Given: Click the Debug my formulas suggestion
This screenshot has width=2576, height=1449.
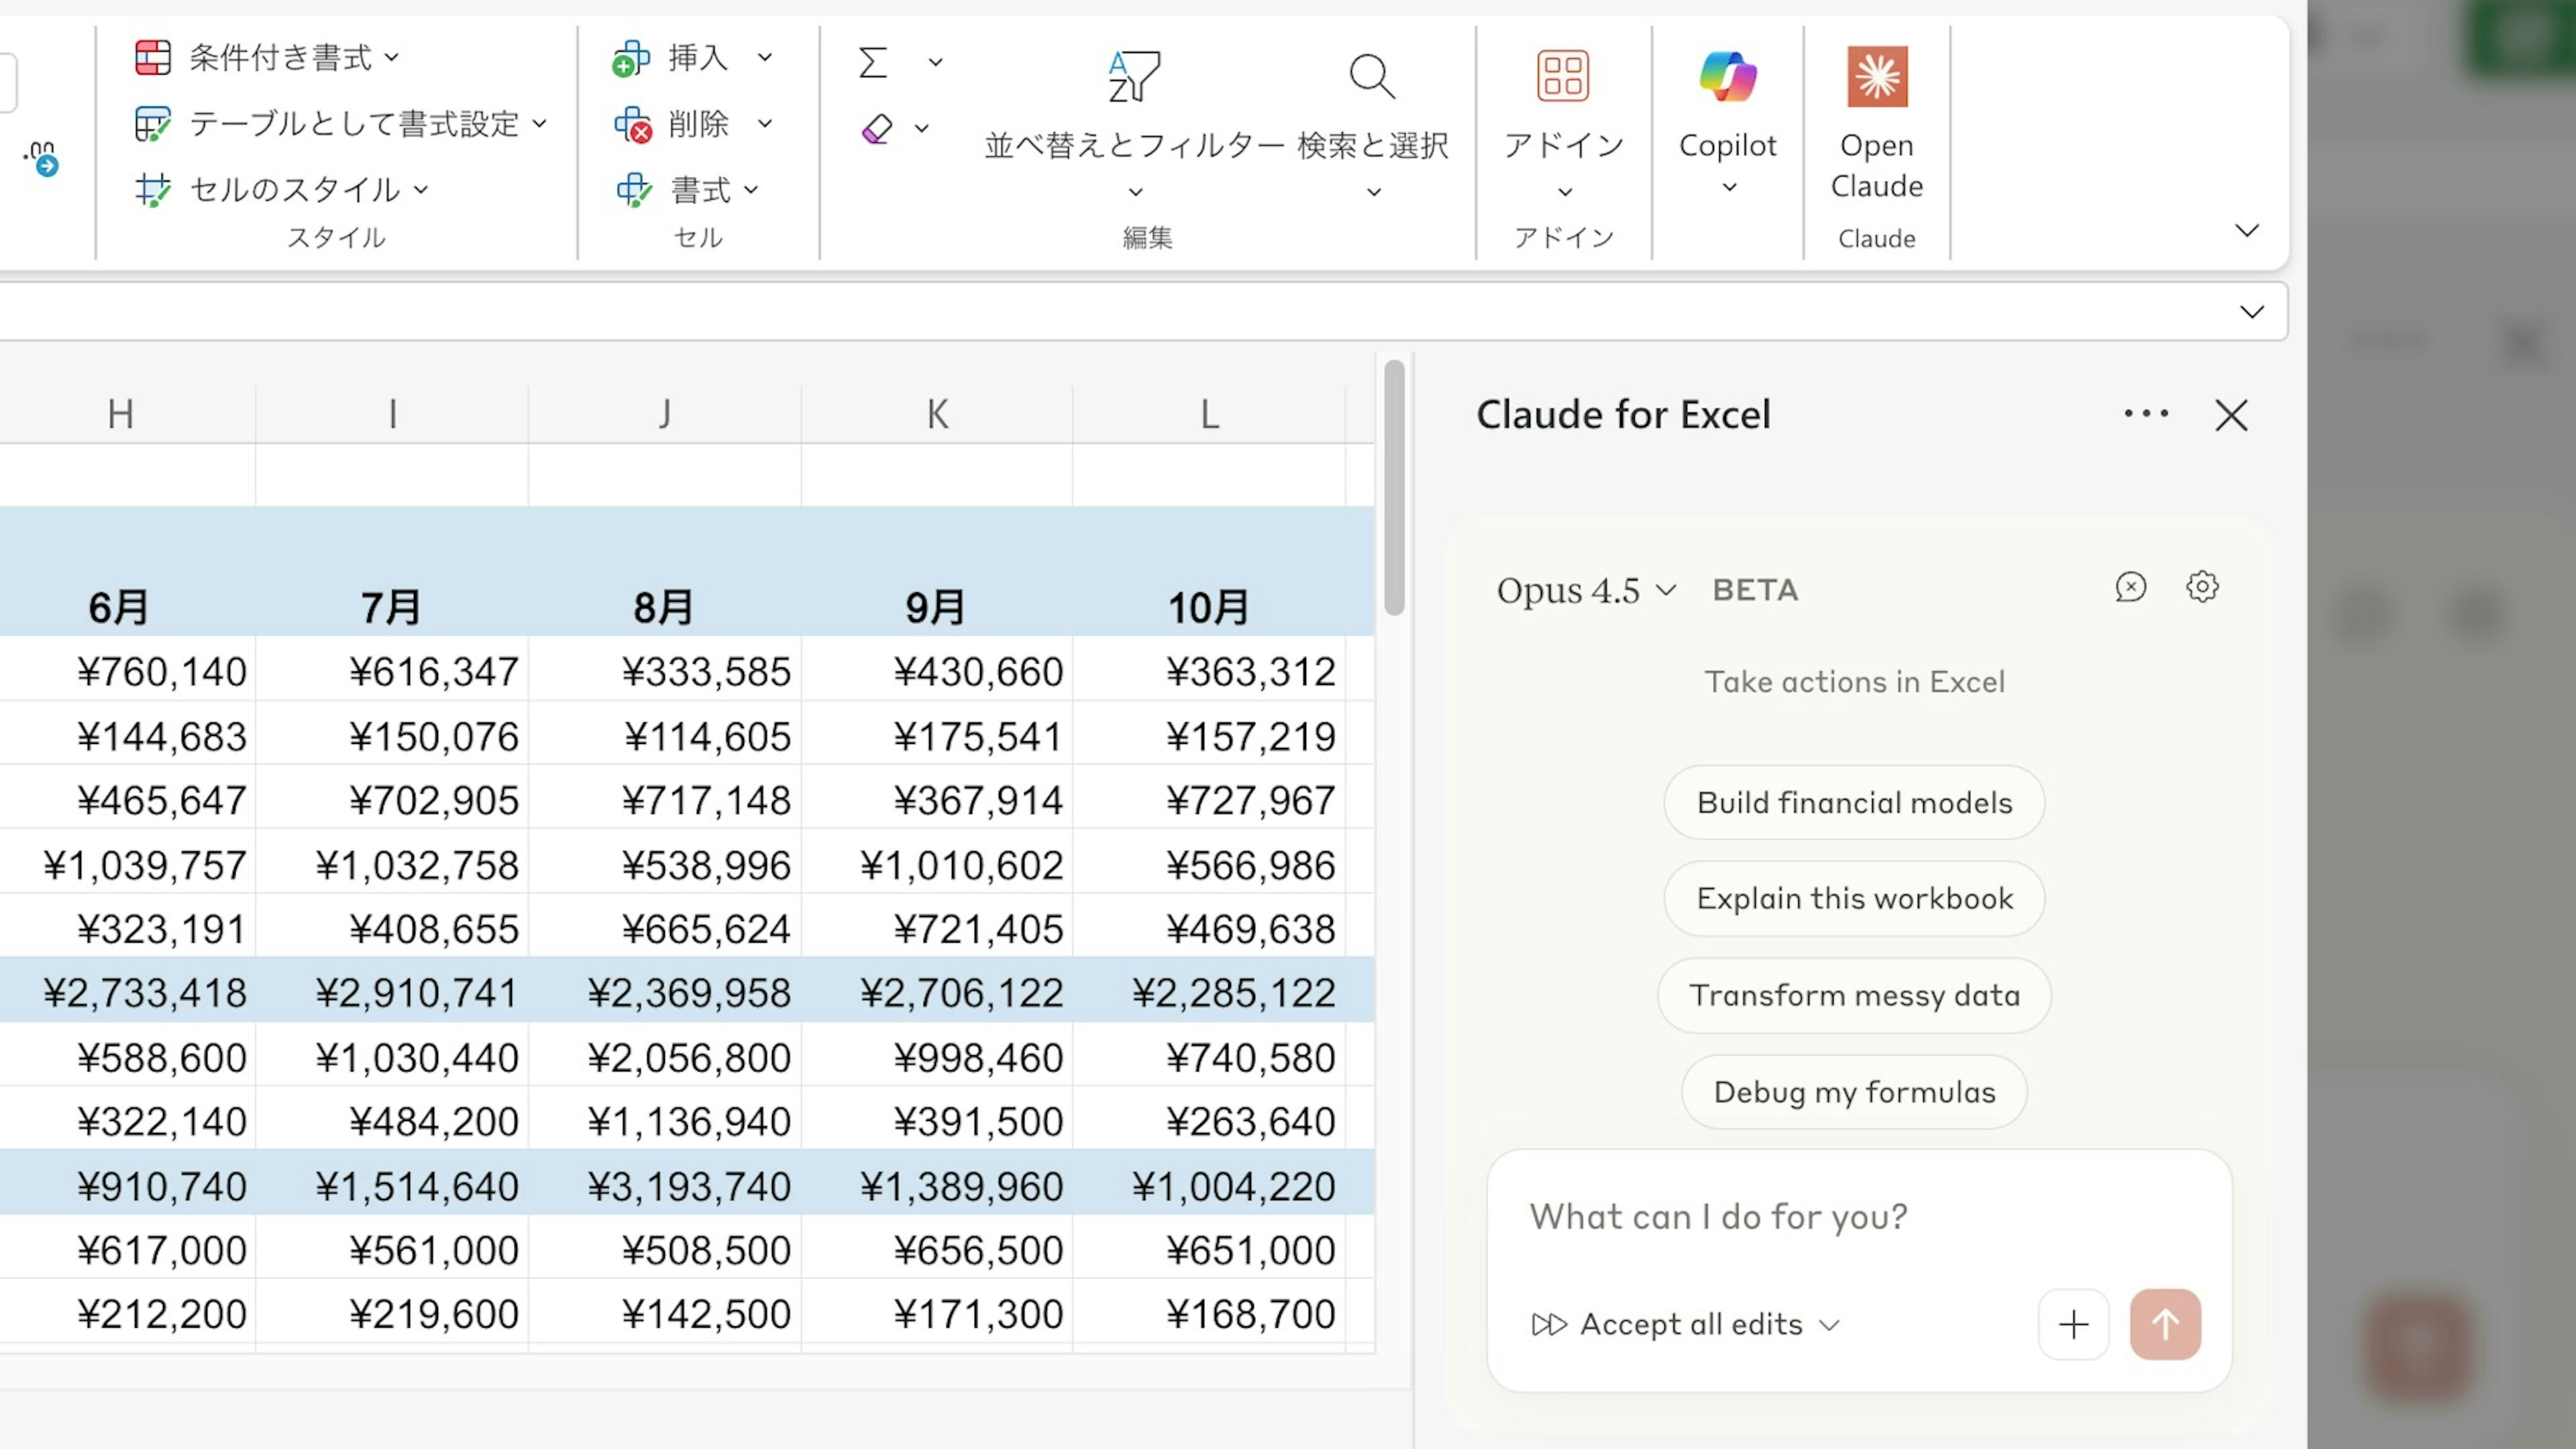Looking at the screenshot, I should click(1853, 1092).
